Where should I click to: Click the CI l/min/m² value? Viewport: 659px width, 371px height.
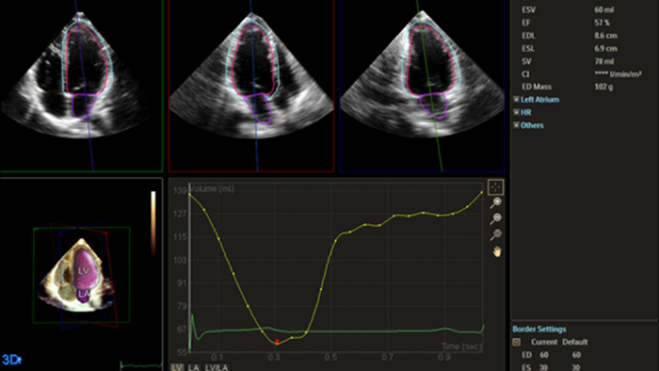[x=618, y=74]
